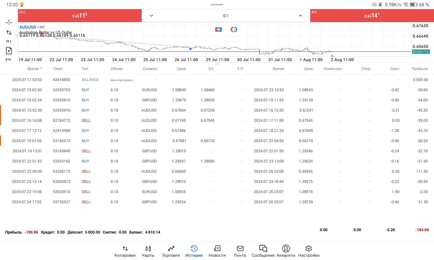Tap the H1 timeframe icon in sidebar
The image size is (434, 260).
click(9, 41)
